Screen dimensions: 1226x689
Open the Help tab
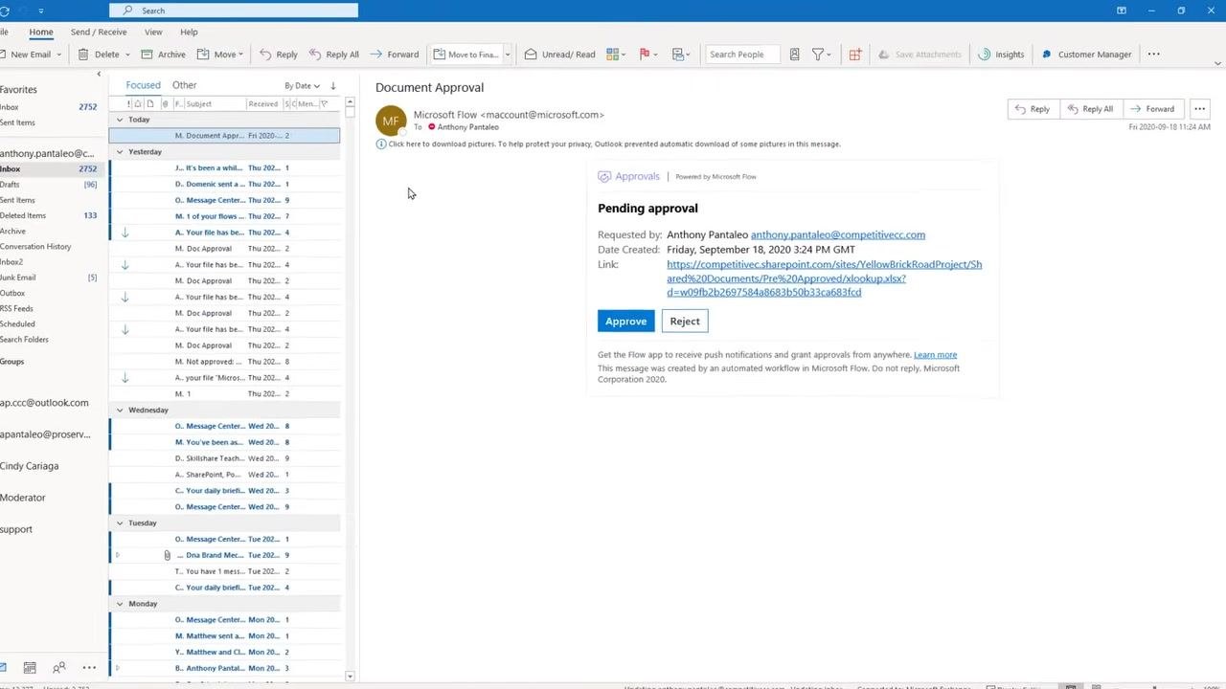tap(189, 32)
